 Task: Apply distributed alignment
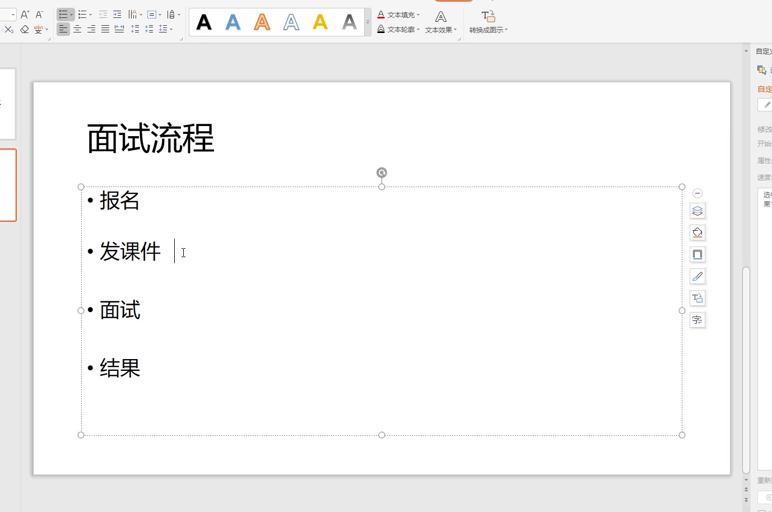click(119, 29)
